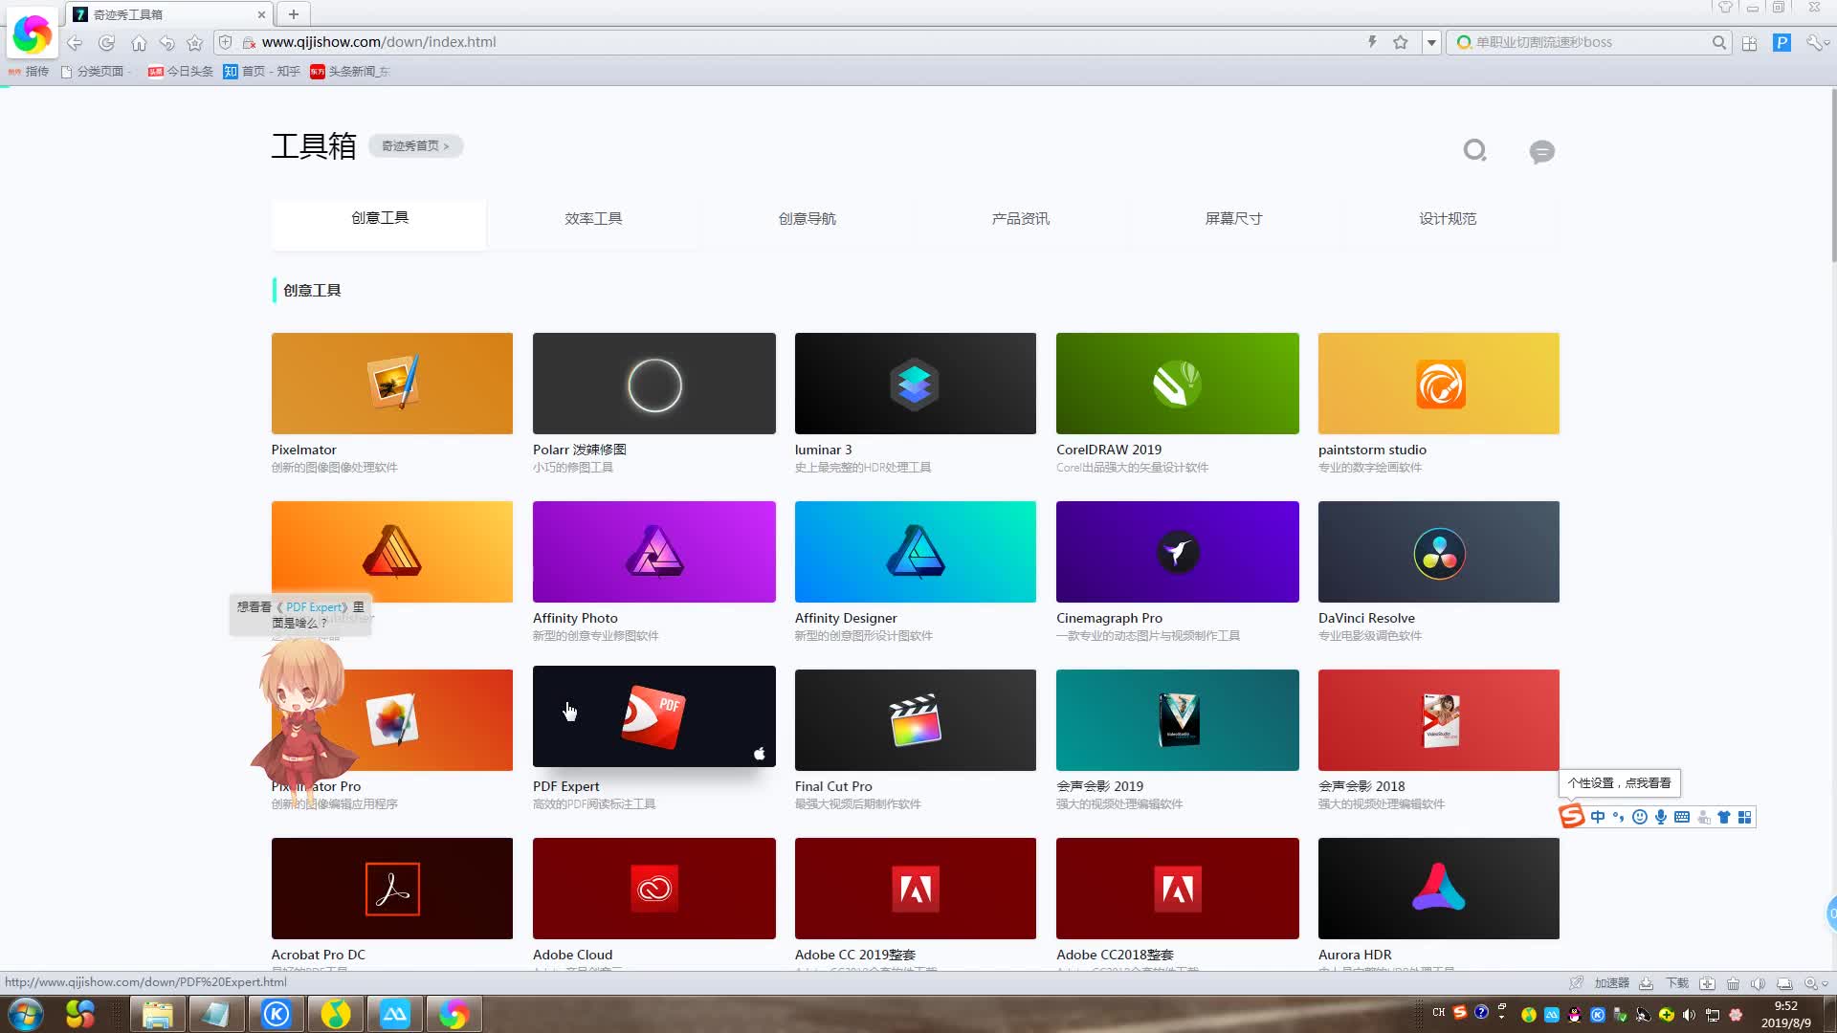Open the chat bubble message icon
Viewport: 1837px width, 1033px height.
[x=1541, y=151]
